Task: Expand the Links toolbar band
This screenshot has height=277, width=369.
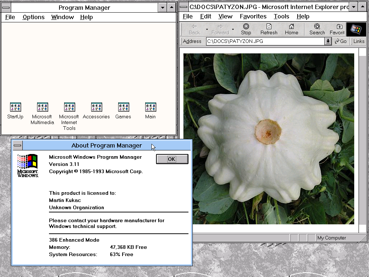Action: tap(359, 41)
